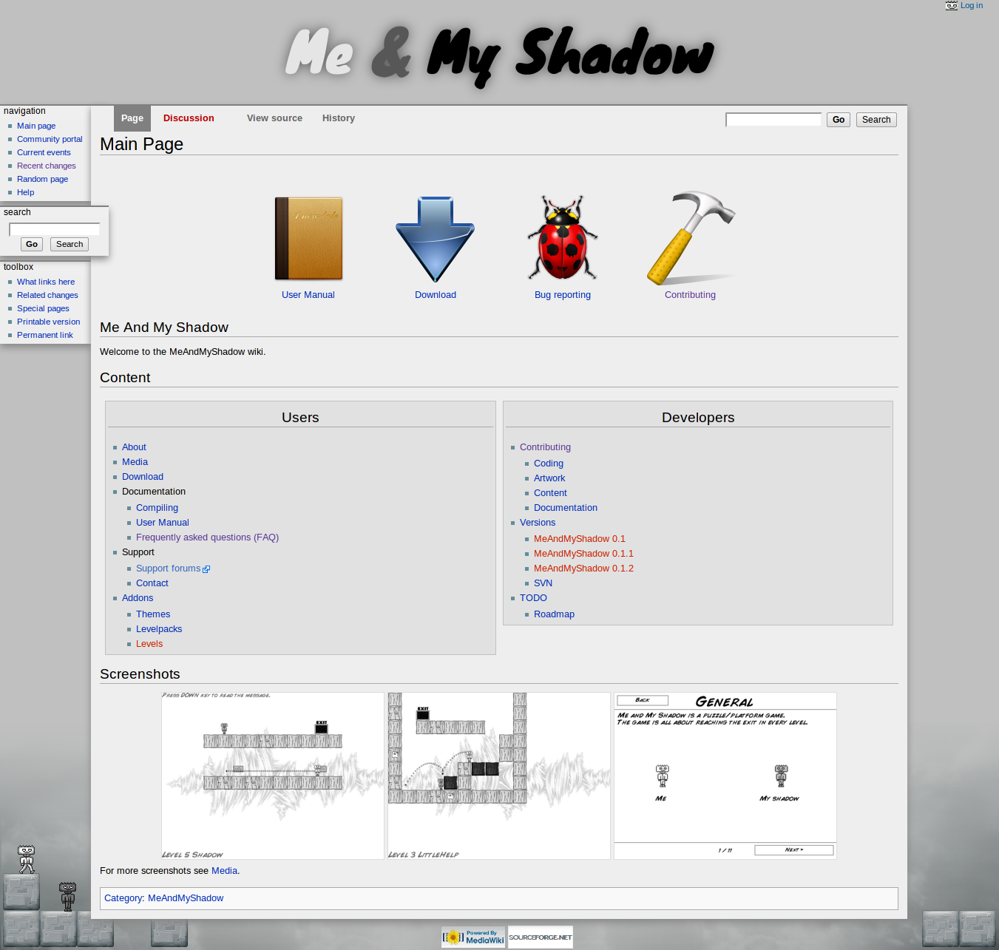The image size is (999, 950).
Task: Open the History tab
Action: tap(339, 118)
